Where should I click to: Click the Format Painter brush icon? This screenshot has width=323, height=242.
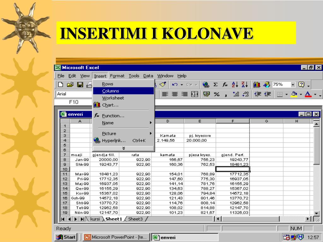(x=163, y=84)
